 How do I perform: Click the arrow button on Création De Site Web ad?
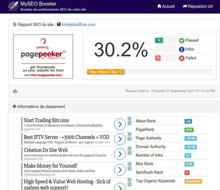click(x=120, y=154)
